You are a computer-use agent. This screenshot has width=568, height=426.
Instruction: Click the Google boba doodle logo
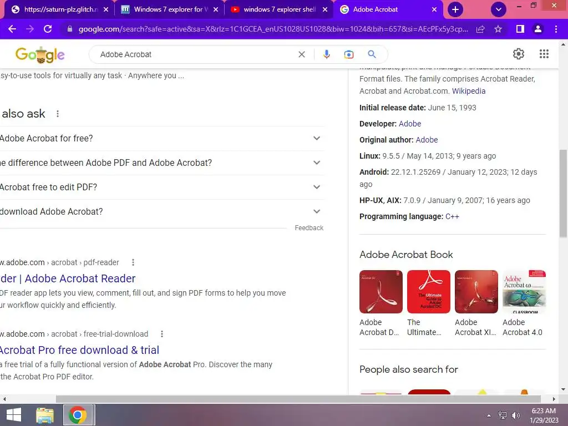tap(40, 55)
